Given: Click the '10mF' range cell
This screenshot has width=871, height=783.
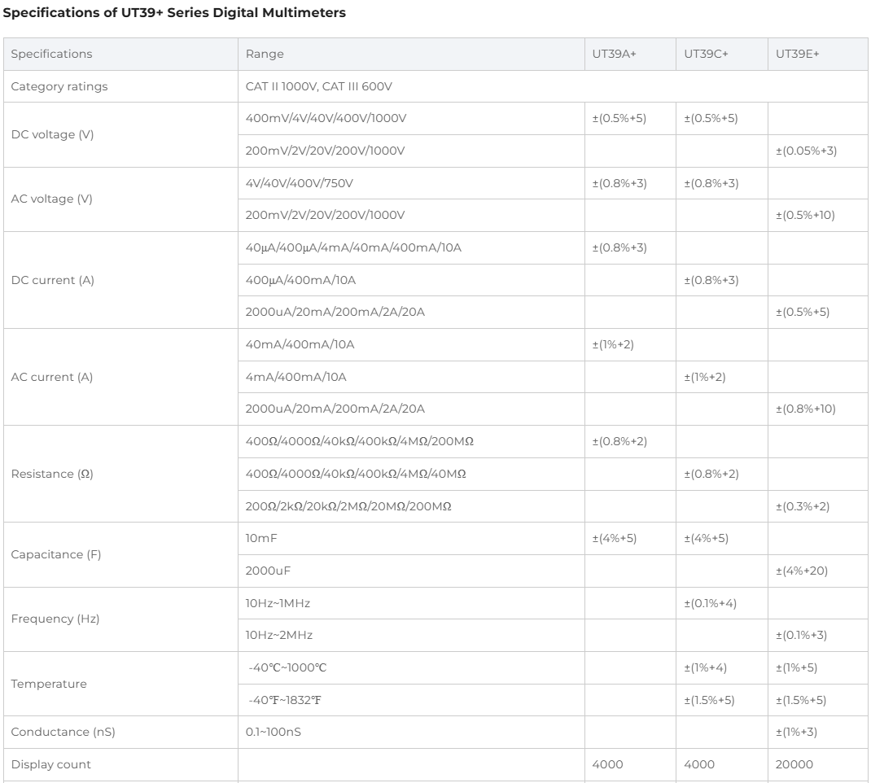Looking at the screenshot, I should coord(411,538).
